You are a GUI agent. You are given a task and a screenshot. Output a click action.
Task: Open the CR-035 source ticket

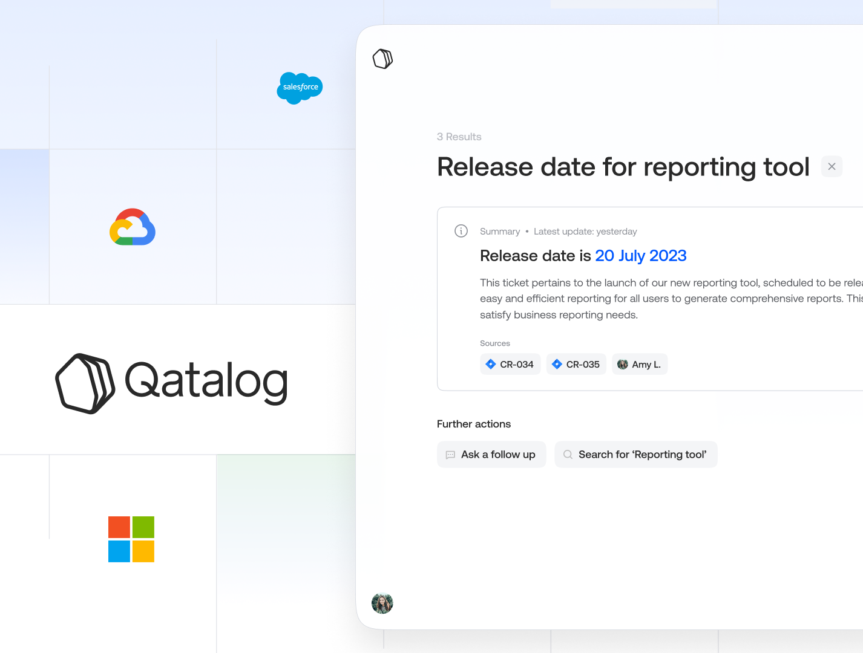point(576,364)
